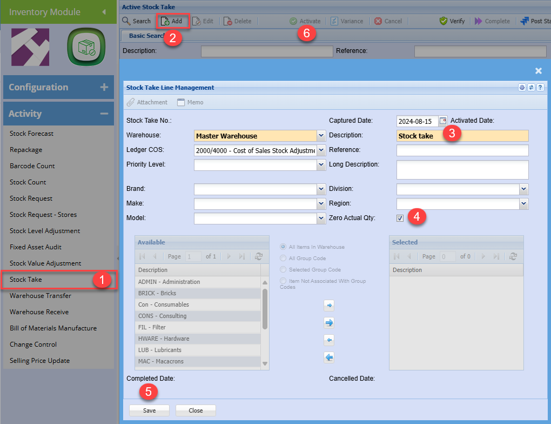The width and height of the screenshot is (551, 424).
Task: Move all items right with double arrow
Action: click(x=329, y=323)
